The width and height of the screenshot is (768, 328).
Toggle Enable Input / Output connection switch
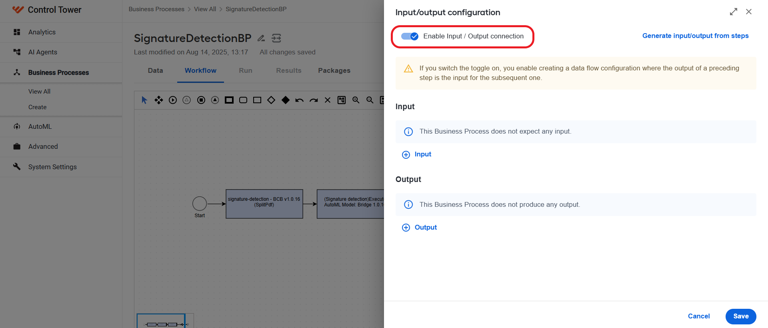[x=410, y=36]
